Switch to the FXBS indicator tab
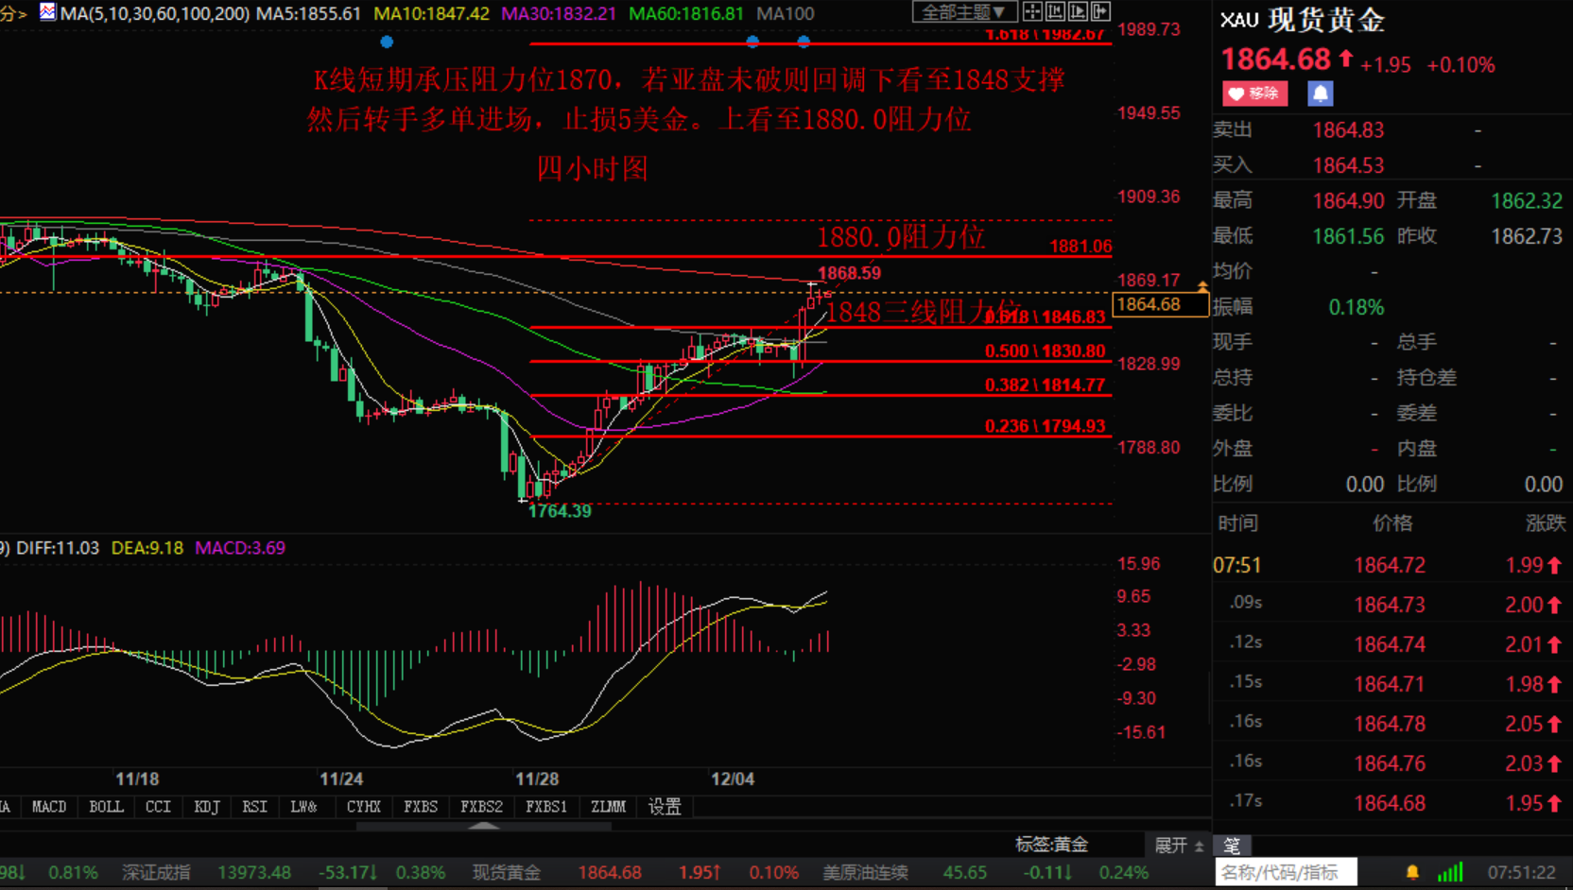 pyautogui.click(x=421, y=807)
